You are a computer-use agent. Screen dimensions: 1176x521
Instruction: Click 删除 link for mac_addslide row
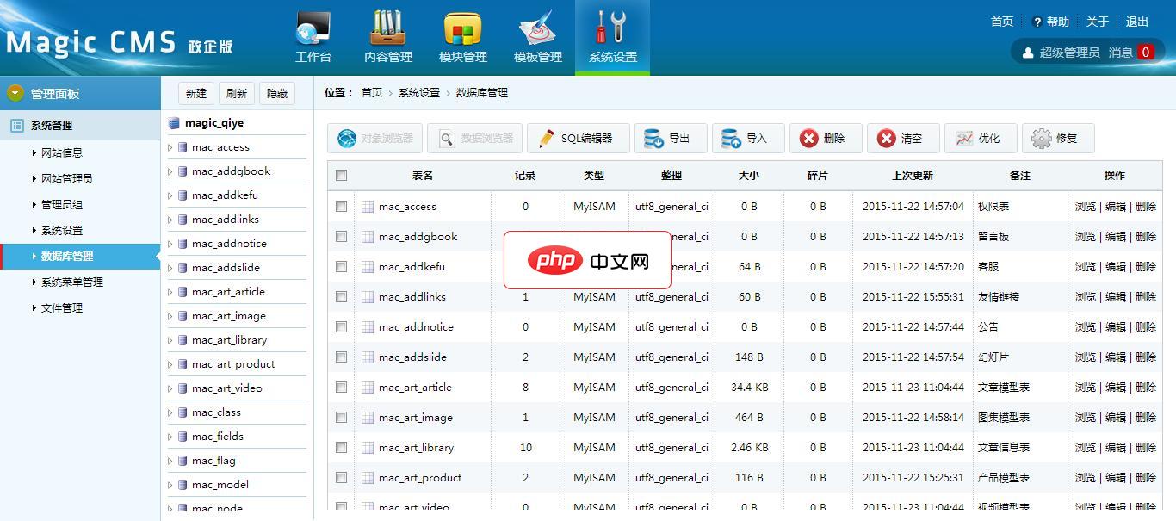1146,357
